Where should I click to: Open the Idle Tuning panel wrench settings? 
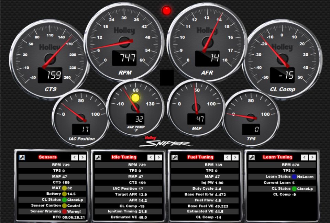pyautogui.click(x=98, y=157)
